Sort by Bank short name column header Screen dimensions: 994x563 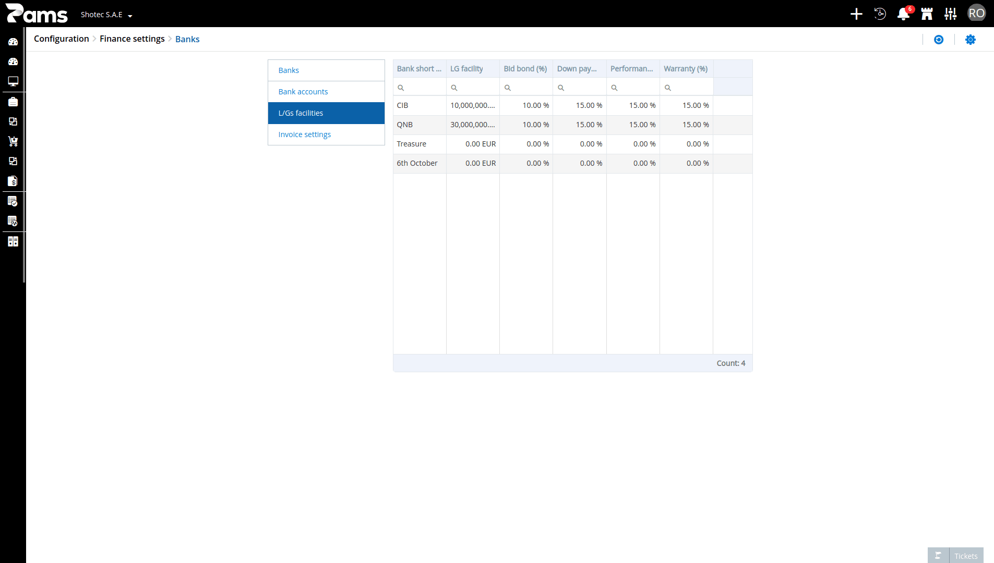[x=420, y=69]
